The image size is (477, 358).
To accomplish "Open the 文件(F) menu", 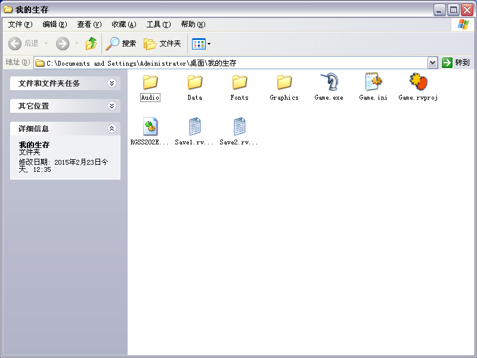I will (x=20, y=24).
